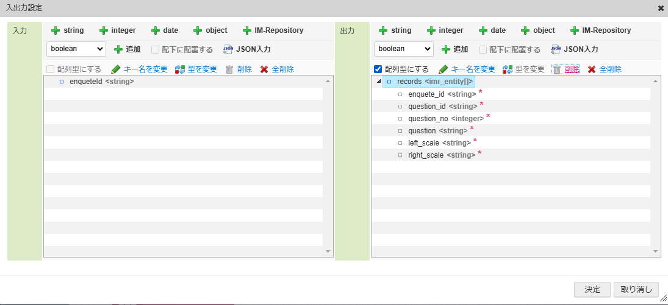Toggle 配下に配置する checkbox in input panel
The width and height of the screenshot is (668, 305).
[155, 49]
